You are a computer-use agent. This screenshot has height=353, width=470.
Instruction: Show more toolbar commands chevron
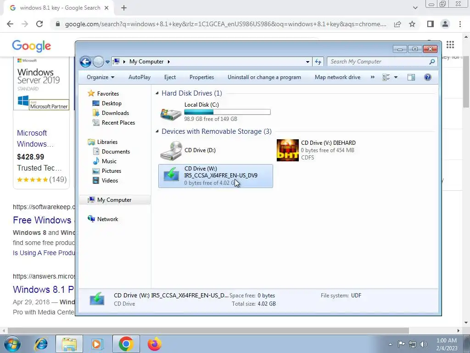pyautogui.click(x=373, y=77)
